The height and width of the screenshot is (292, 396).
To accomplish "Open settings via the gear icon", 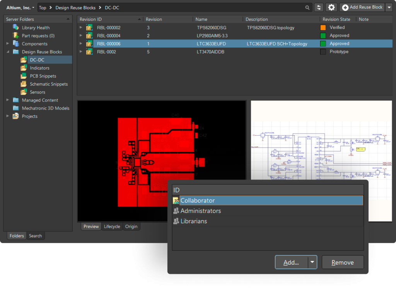I will pos(331,7).
